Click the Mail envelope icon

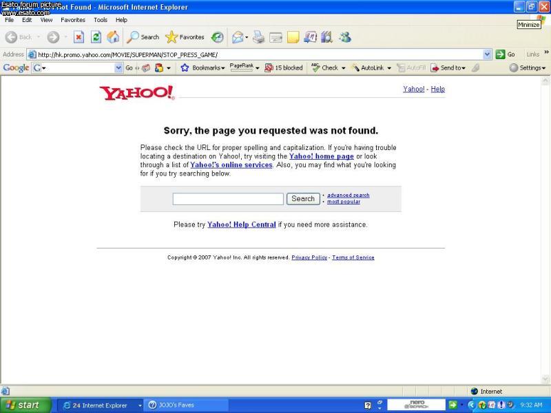238,37
